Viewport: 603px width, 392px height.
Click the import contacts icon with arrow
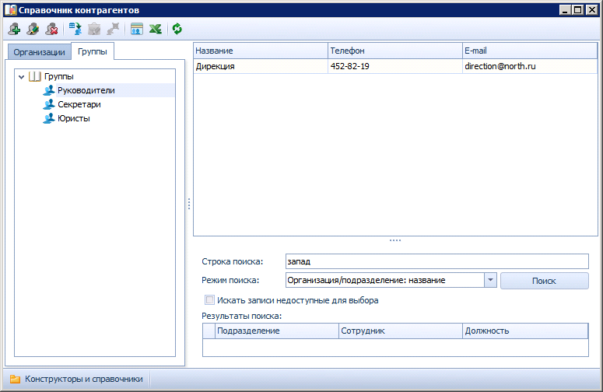[x=75, y=29]
